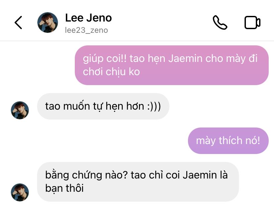Viewport: 274px width, 204px height.
Task: Tap the word 'thích' in purple bubble
Action: click(231, 140)
